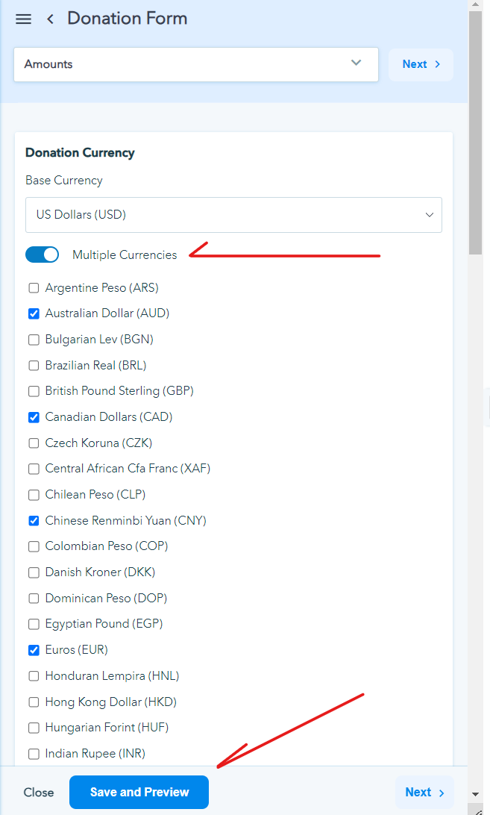This screenshot has height=815, width=490.
Task: Open the hamburger menu
Action: (23, 19)
